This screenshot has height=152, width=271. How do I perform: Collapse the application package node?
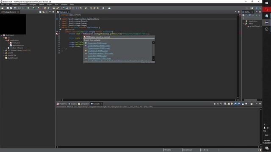tap(6, 41)
